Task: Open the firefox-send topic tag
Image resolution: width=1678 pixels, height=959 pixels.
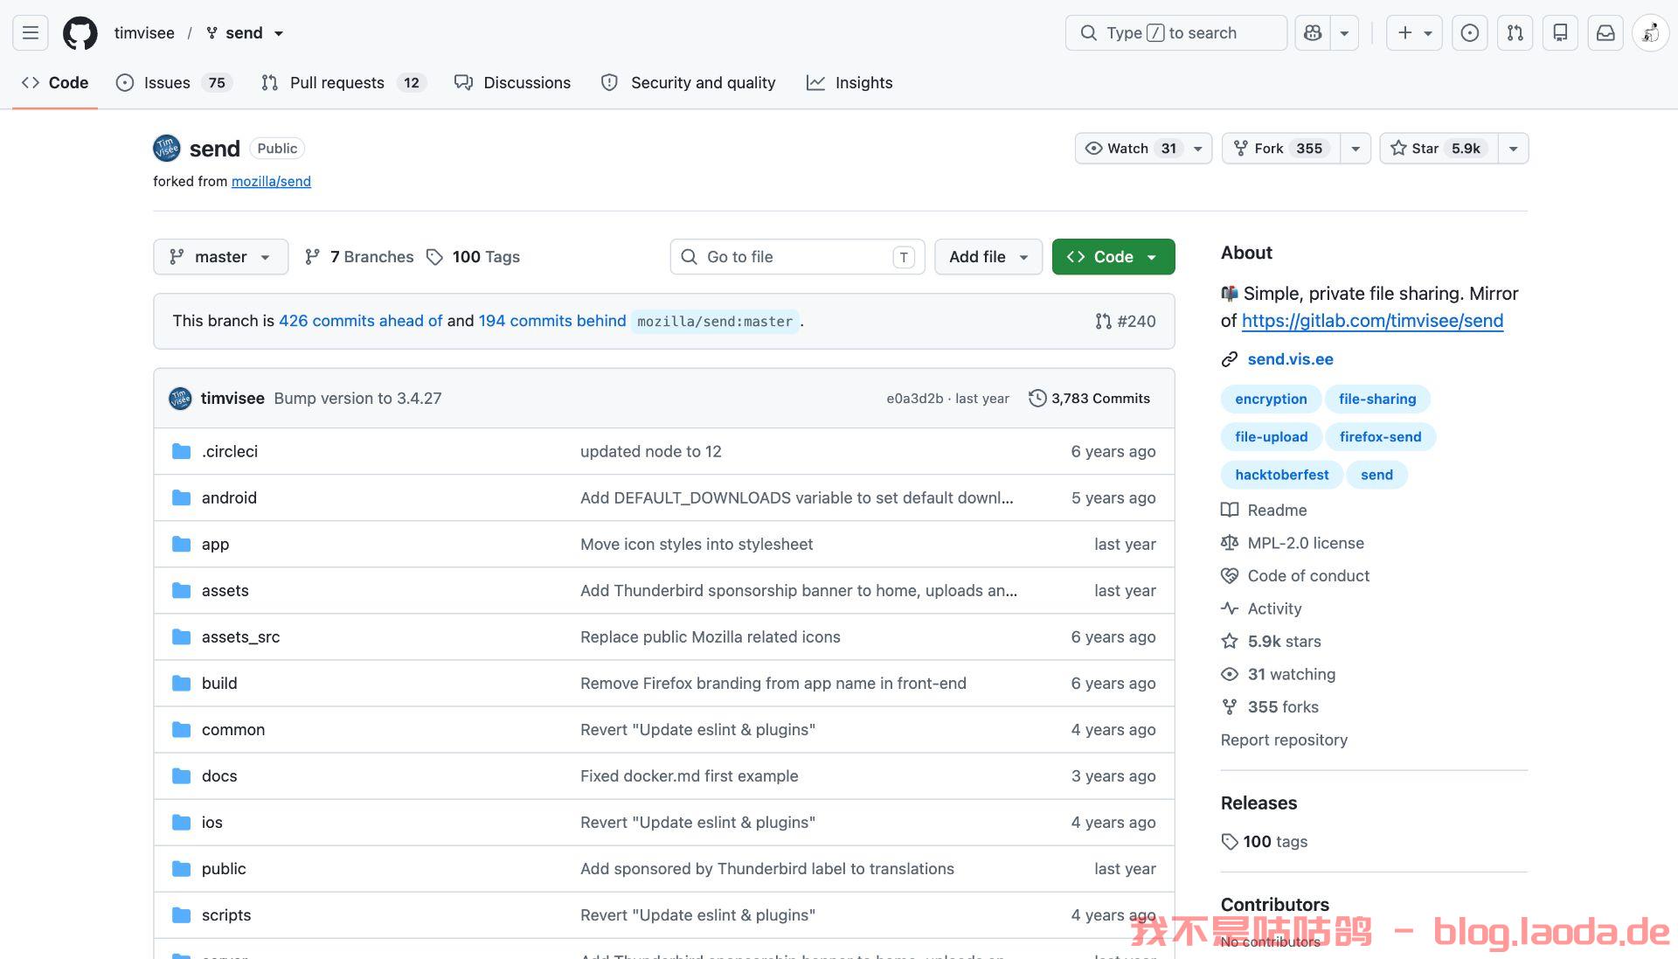Action: [x=1380, y=437]
